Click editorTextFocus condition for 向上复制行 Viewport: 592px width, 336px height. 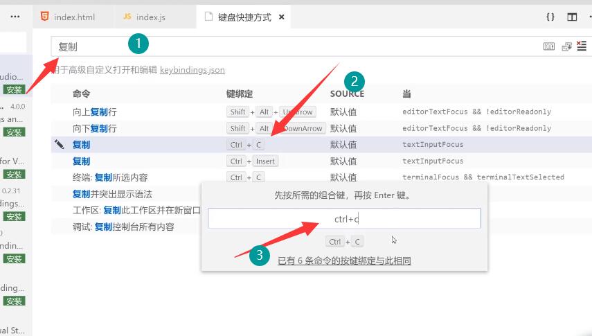click(x=477, y=112)
